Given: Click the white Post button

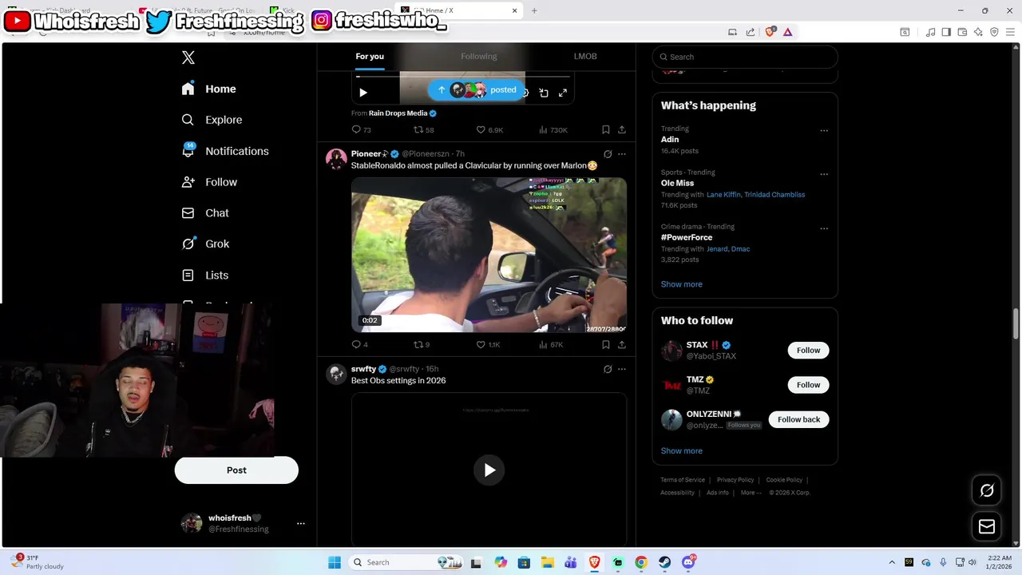Looking at the screenshot, I should tap(236, 470).
